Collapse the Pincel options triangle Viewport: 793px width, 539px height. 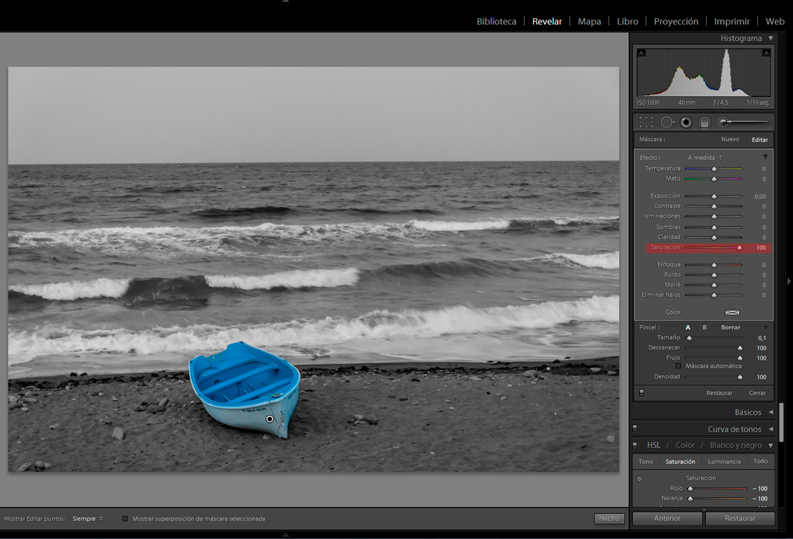pyautogui.click(x=766, y=327)
